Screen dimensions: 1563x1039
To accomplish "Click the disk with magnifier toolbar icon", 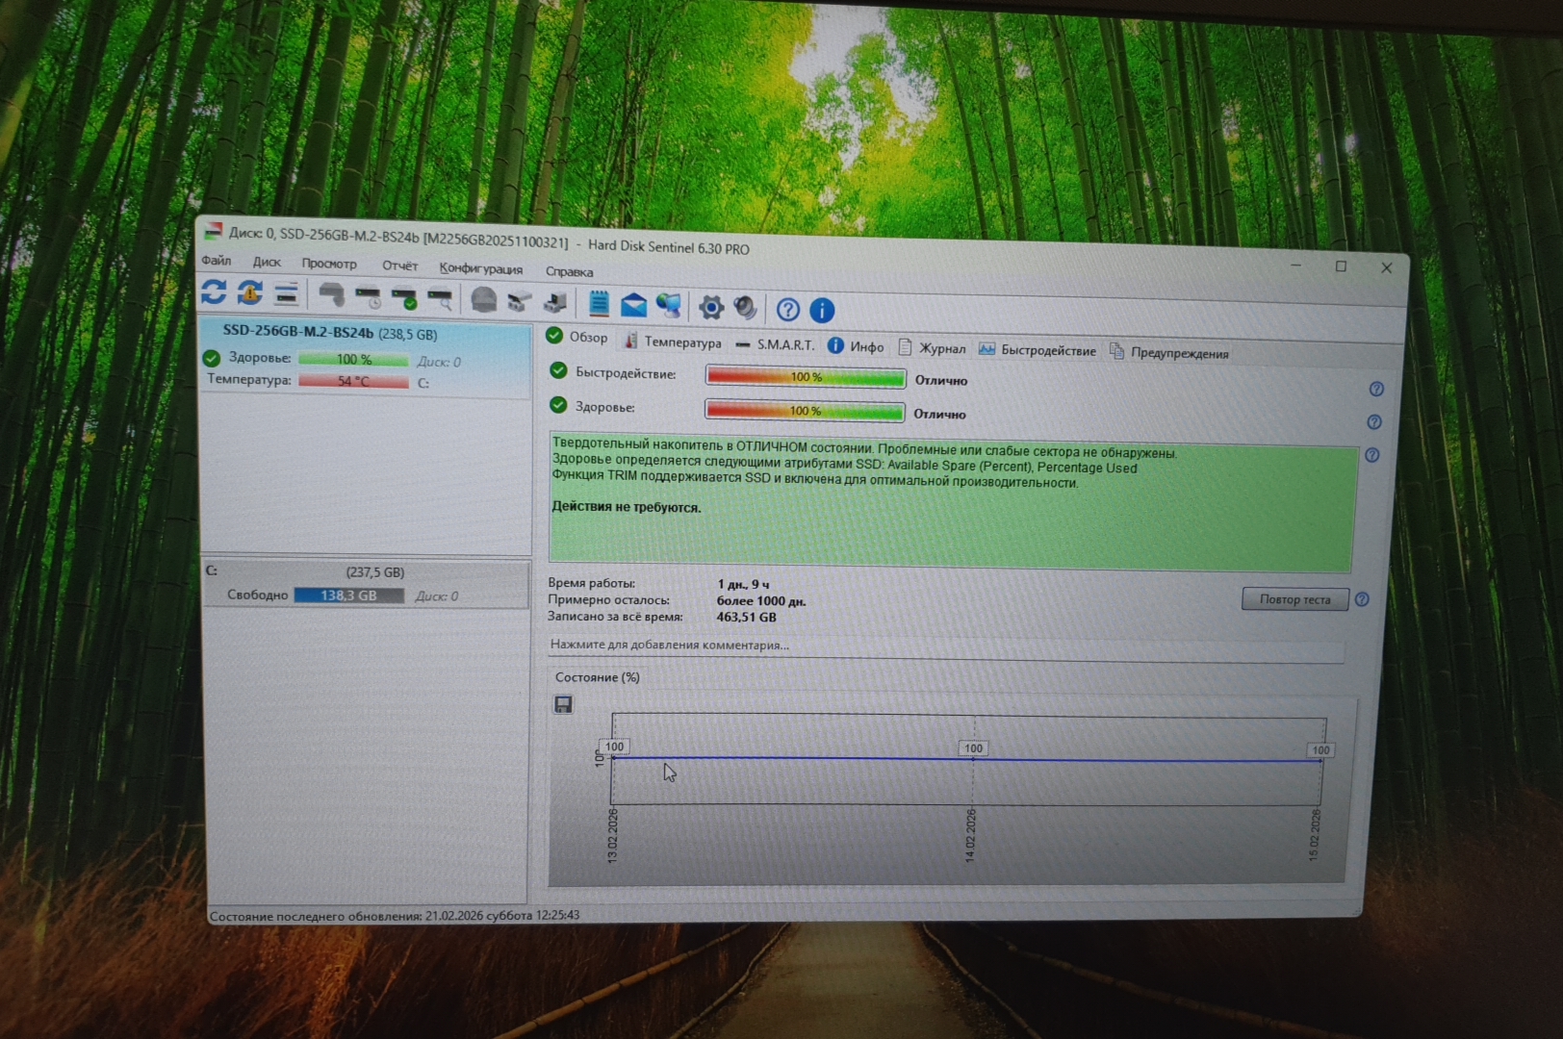I will point(440,299).
